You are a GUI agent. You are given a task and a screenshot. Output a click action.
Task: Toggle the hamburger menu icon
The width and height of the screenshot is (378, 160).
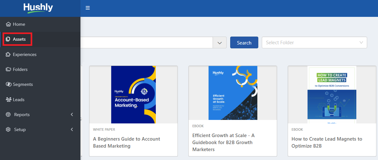tap(88, 8)
